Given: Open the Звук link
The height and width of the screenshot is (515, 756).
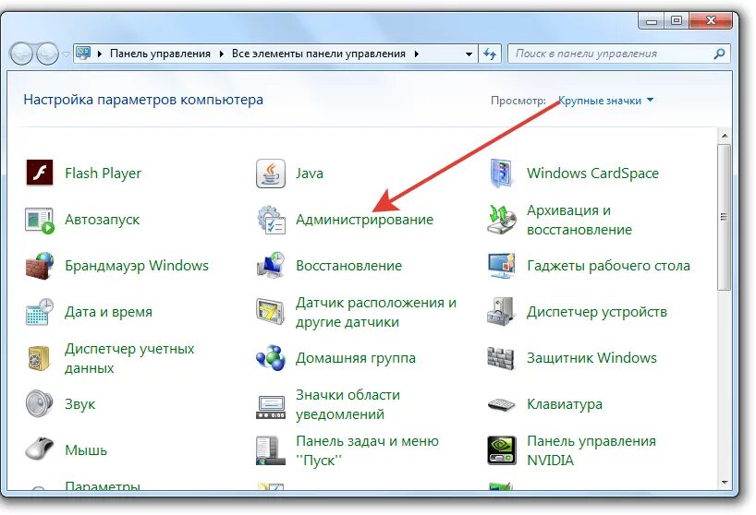Looking at the screenshot, I should [80, 404].
